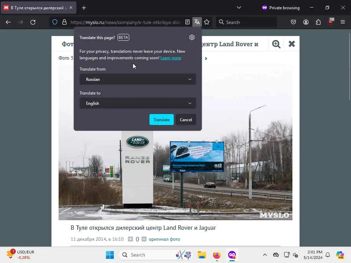Click the OneDrive cloud tray icon
This screenshot has height=263, width=351.
(x=276, y=255)
